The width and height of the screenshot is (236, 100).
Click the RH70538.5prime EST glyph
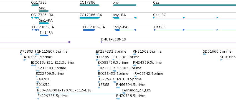[x=118, y=99]
